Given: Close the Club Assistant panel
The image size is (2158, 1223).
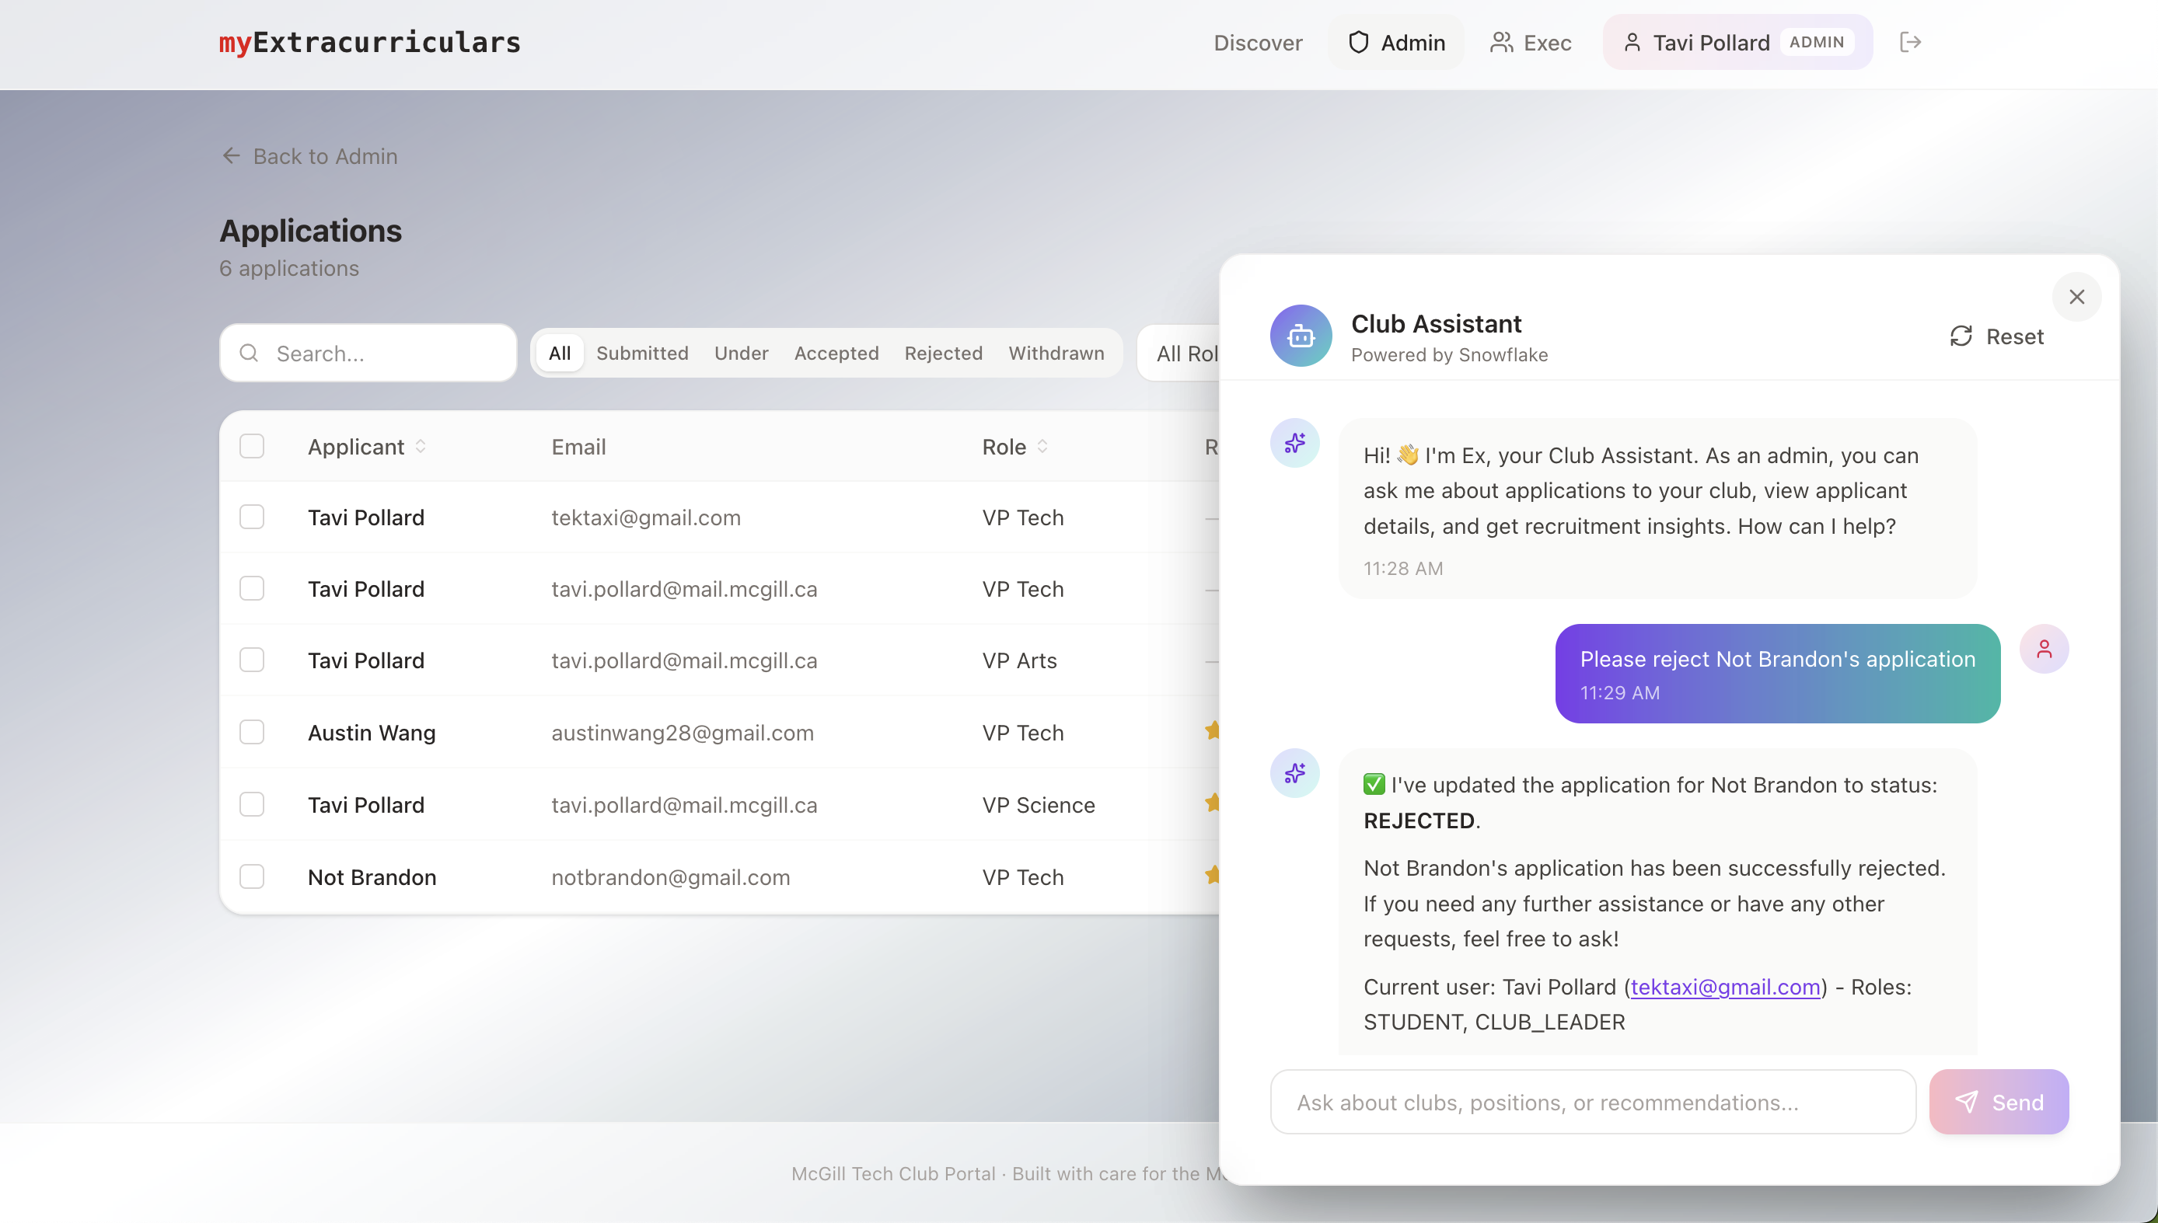Looking at the screenshot, I should point(2076,297).
